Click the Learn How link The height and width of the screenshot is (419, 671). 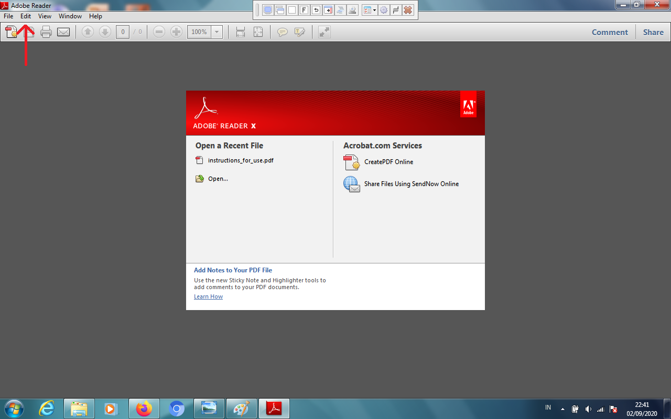click(x=208, y=296)
